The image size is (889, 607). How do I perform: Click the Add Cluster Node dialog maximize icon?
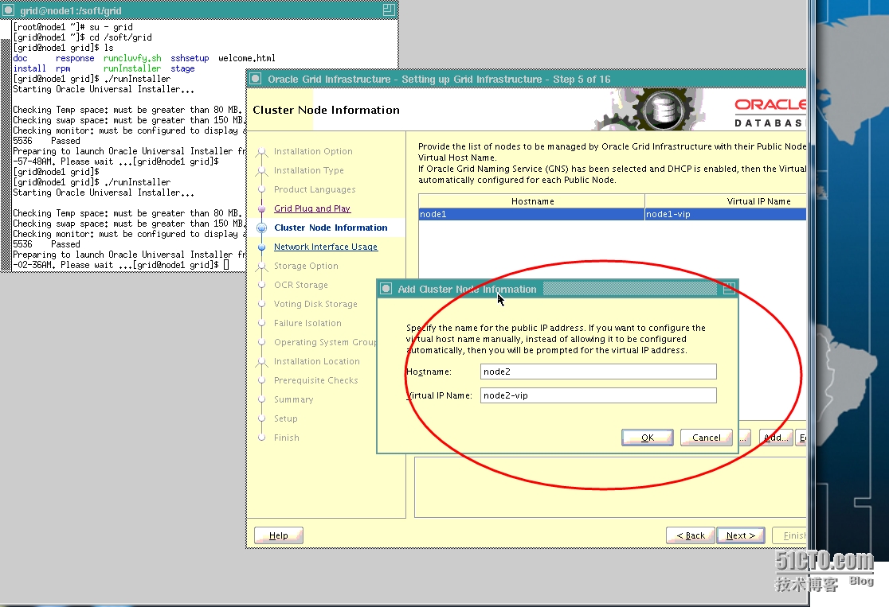pos(729,289)
